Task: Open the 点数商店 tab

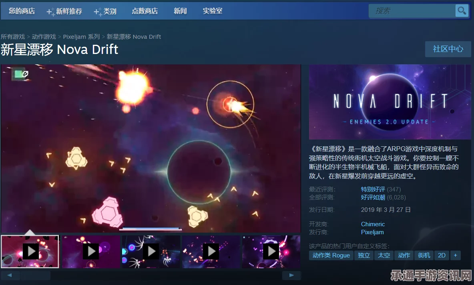Action: 145,11
